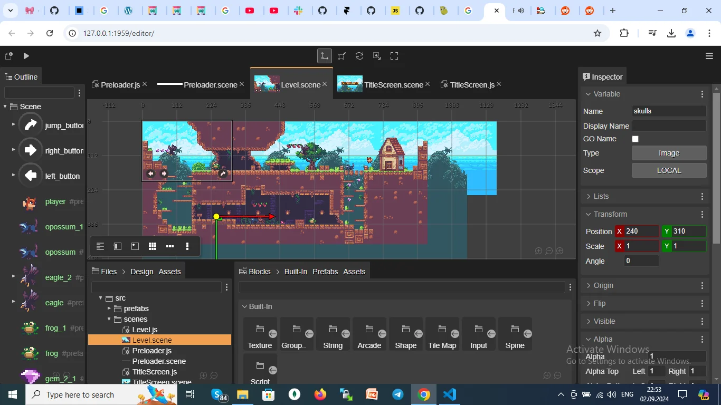Select the Scale tool in toolbar
Image resolution: width=721 pixels, height=405 pixels.
[342, 56]
